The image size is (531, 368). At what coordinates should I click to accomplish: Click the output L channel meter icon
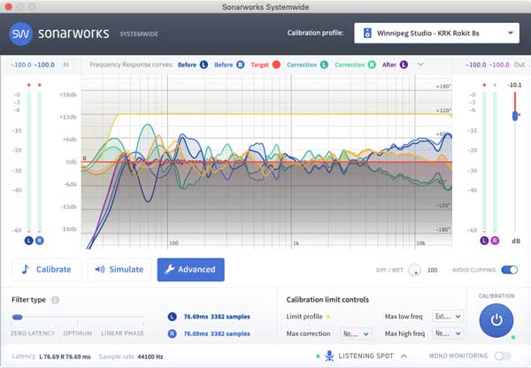tap(484, 241)
